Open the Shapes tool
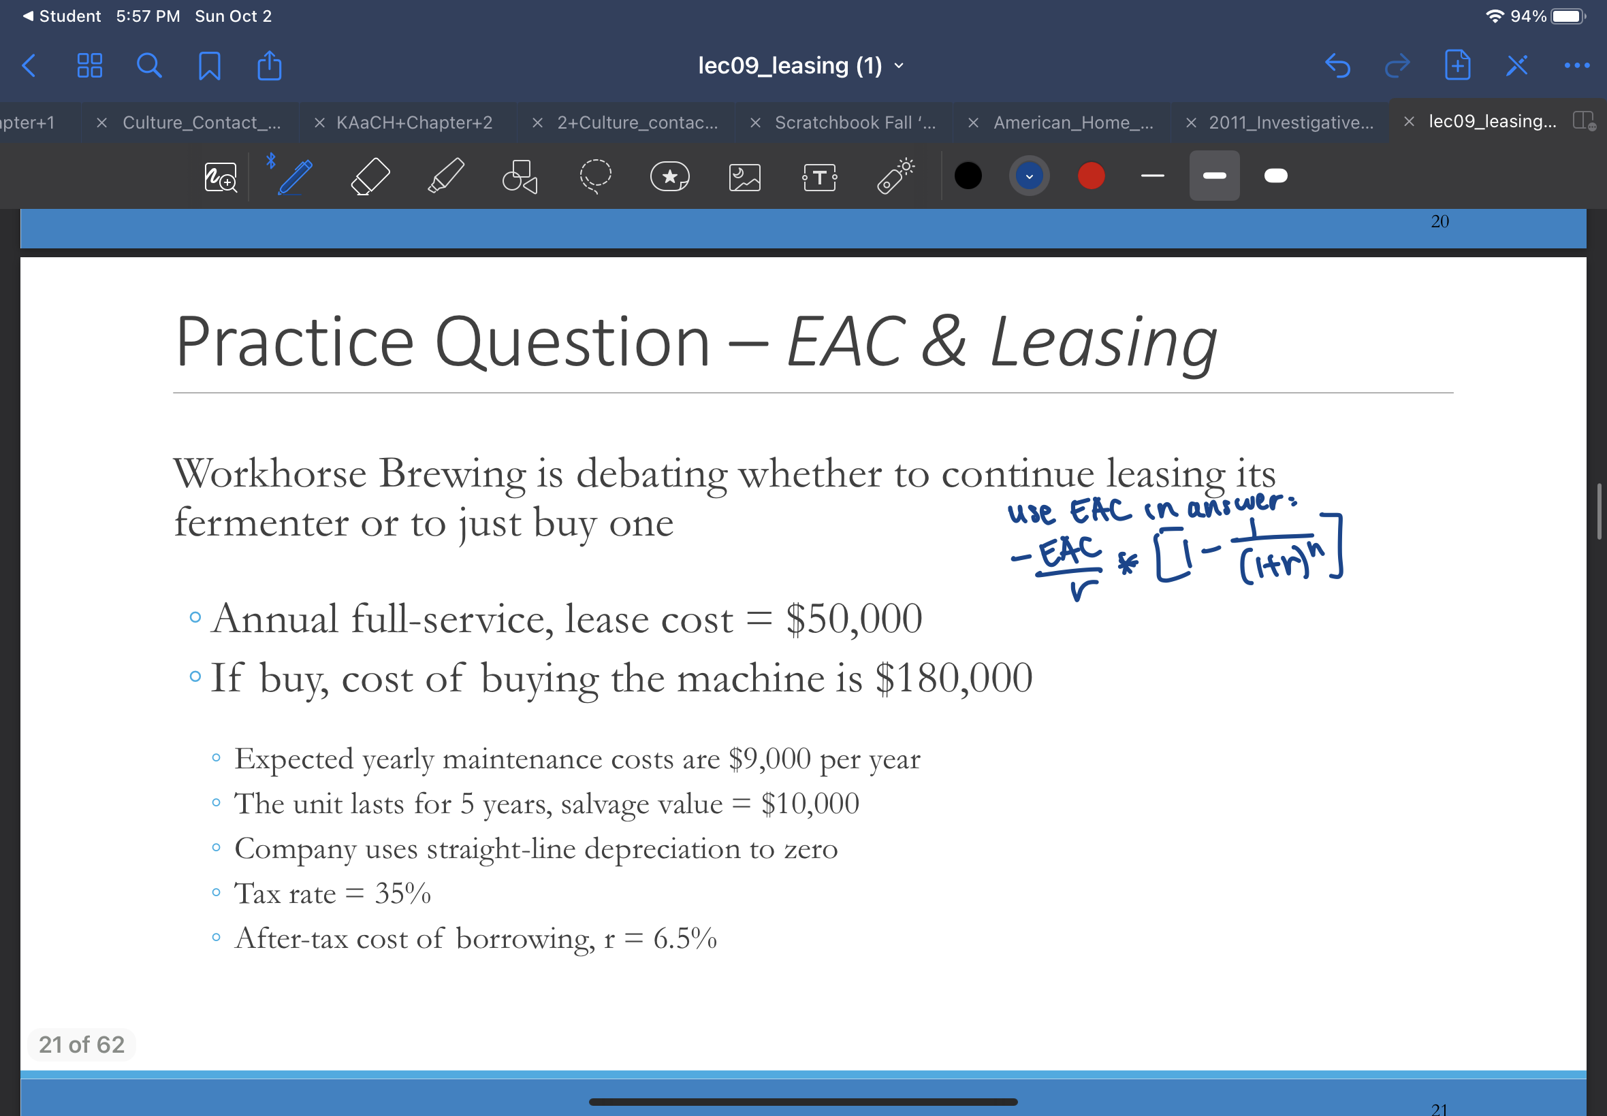 520,175
